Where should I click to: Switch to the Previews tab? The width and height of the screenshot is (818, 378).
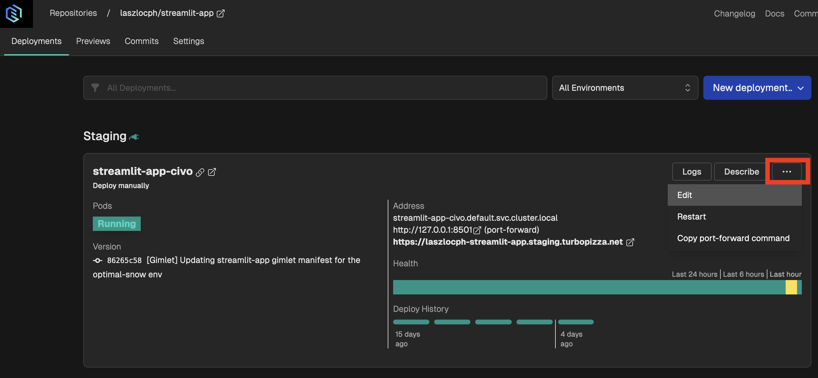(93, 40)
